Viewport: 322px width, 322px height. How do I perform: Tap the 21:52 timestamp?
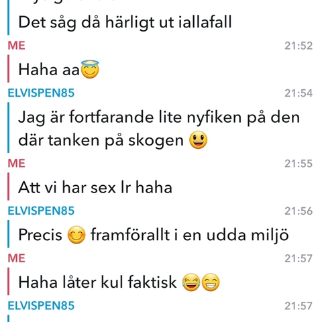[299, 46]
